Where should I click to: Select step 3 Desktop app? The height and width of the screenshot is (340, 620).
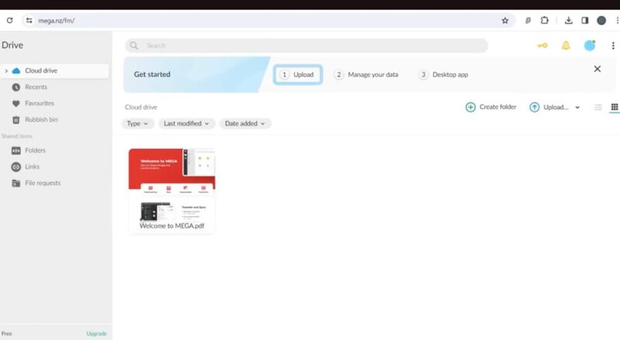pos(443,74)
